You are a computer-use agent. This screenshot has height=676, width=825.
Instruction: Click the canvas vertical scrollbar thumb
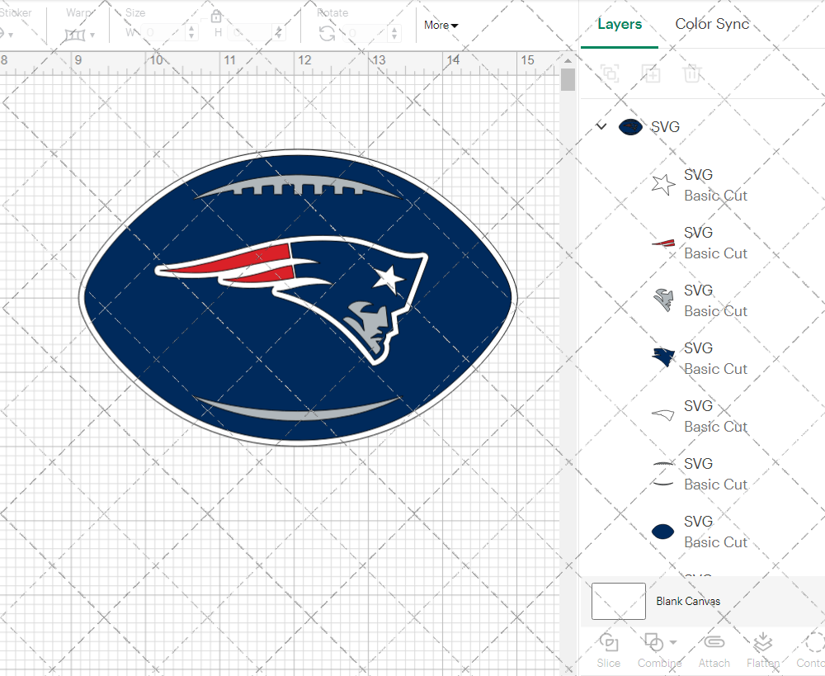568,80
